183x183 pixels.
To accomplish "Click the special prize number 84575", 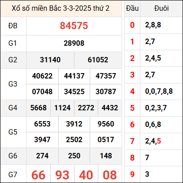I will point(74,26).
